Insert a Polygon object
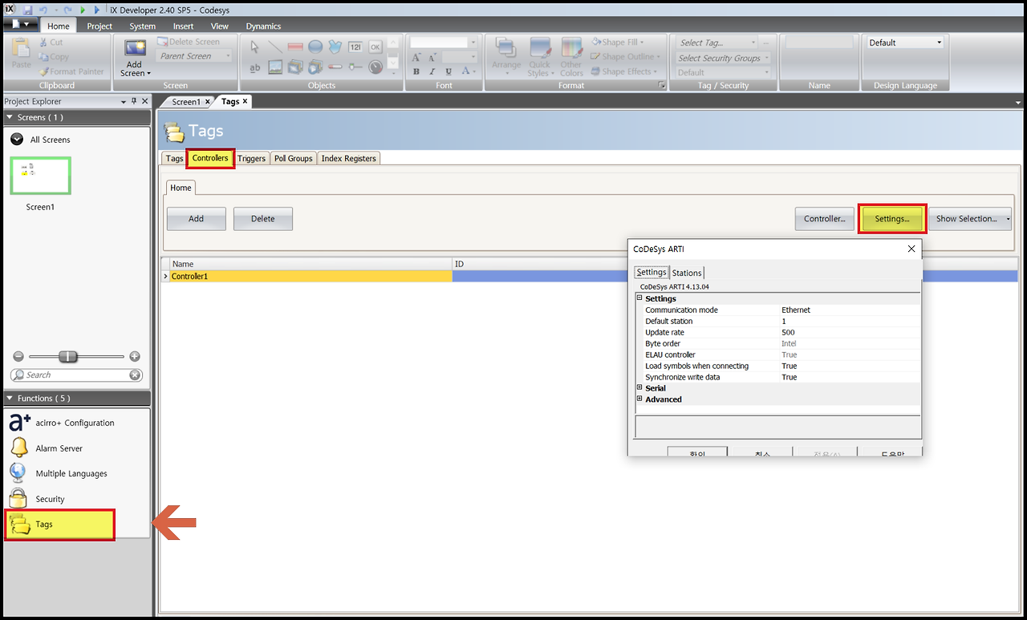The image size is (1027, 620). pos(335,47)
